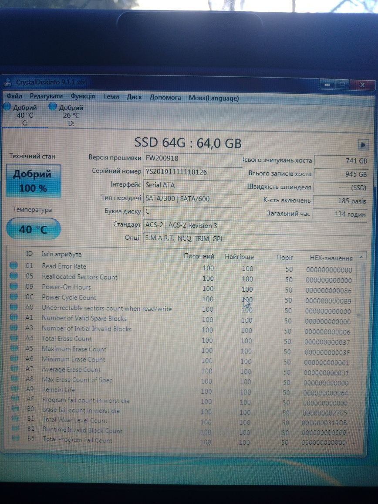Viewport: 378px width, 504px height.
Task: Click the hex value 0000000000B9
Action: click(328, 301)
